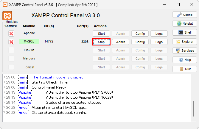This screenshot has width=199, height=129.
Task: Click log line mentioning PID: 16628
Action: pos(79,97)
